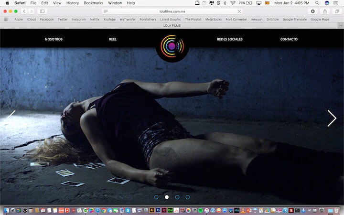Open the Font Converter bookmark
Image resolution: width=344 pixels, height=215 pixels.
236,19
